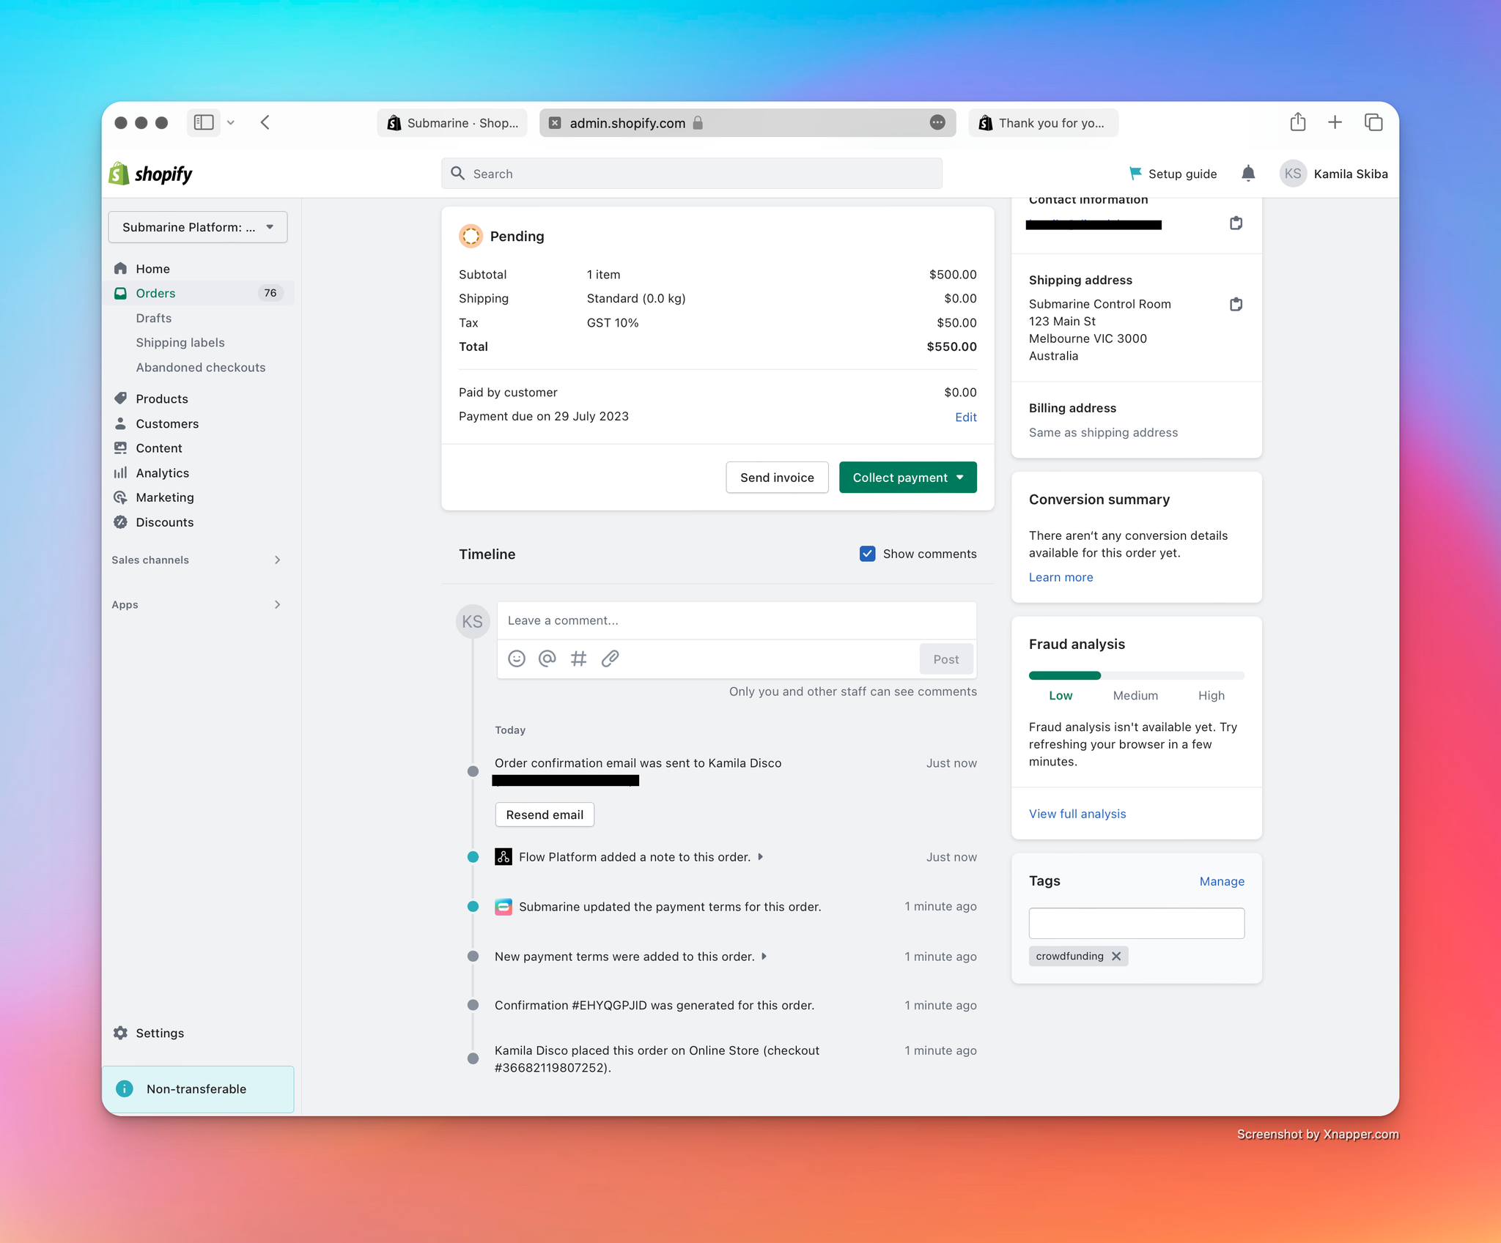Click Safari share icon
1501x1243 pixels.
tap(1298, 122)
